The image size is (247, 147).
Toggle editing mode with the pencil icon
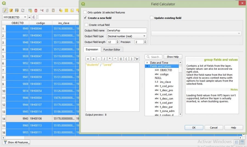(x=5, y=10)
